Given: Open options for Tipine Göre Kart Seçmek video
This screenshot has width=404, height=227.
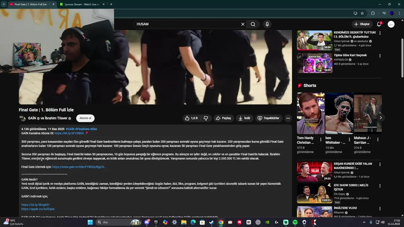Looking at the screenshot, I should 380,56.
